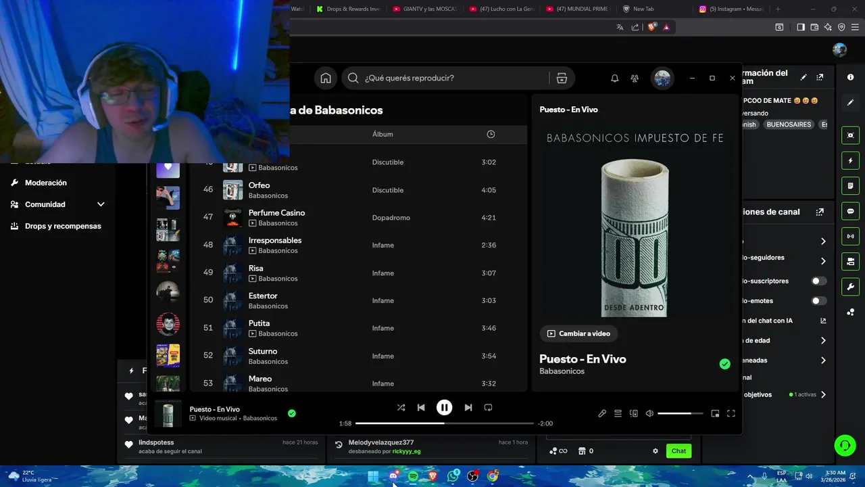The height and width of the screenshot is (487, 865).
Task: Open Spotify notifications bell
Action: pyautogui.click(x=615, y=78)
